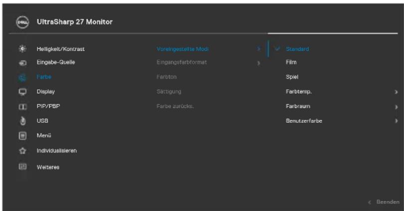Select the Weiteres icon
Viewport: 404px width, 211px height.
point(22,167)
